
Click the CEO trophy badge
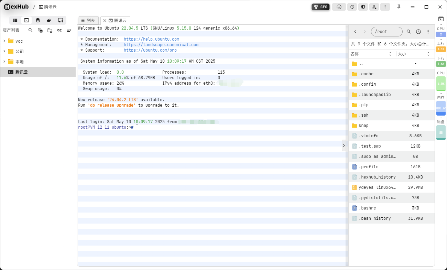click(x=320, y=7)
